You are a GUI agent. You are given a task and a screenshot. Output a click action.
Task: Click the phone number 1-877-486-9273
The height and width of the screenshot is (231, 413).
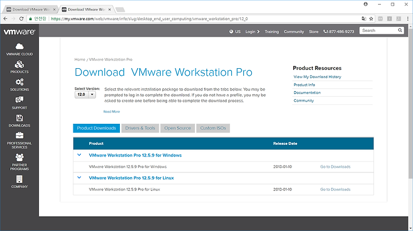point(339,32)
